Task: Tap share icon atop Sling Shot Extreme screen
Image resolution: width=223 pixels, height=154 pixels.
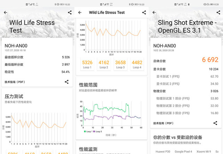Action: coord(218,13)
